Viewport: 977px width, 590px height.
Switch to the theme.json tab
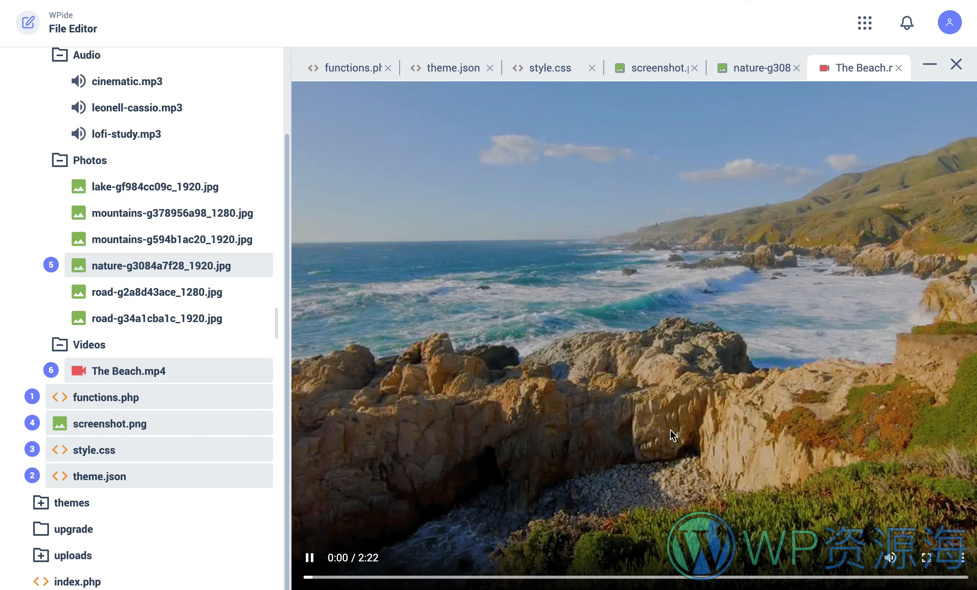(x=453, y=68)
